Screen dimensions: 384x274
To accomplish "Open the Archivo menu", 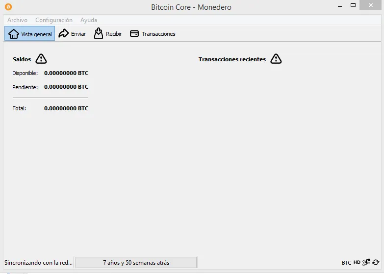I will (x=17, y=20).
